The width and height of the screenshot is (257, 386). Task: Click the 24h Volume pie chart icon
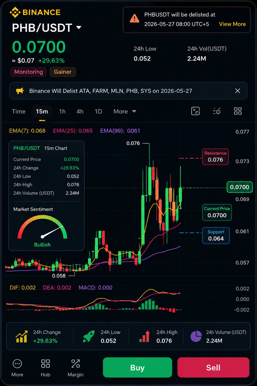[x=196, y=337]
